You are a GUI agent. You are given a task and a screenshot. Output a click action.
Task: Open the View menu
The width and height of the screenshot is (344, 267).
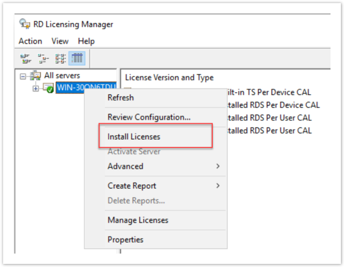(x=60, y=41)
